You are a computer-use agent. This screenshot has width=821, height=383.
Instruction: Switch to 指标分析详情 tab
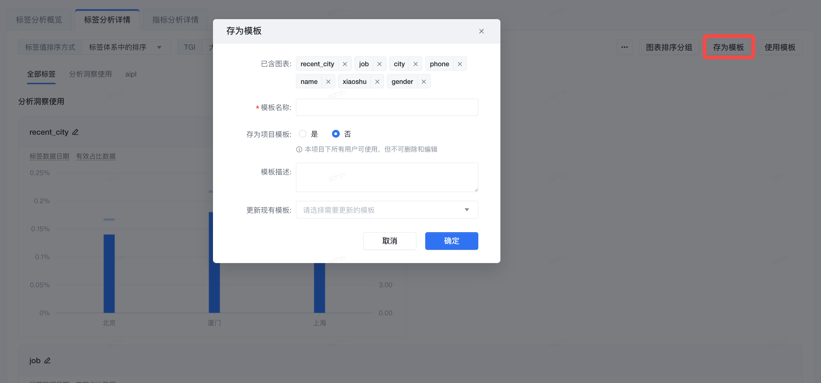tap(175, 20)
